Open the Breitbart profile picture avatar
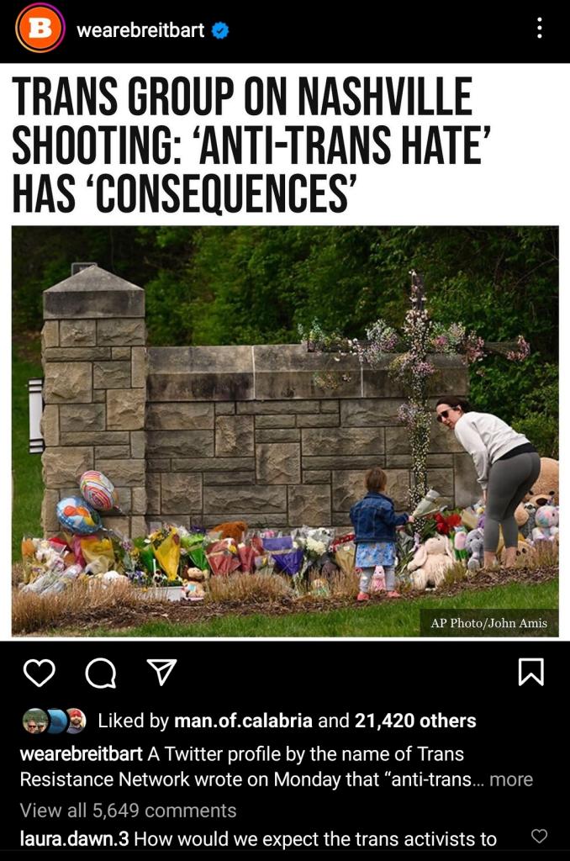This screenshot has width=570, height=861. [40, 28]
